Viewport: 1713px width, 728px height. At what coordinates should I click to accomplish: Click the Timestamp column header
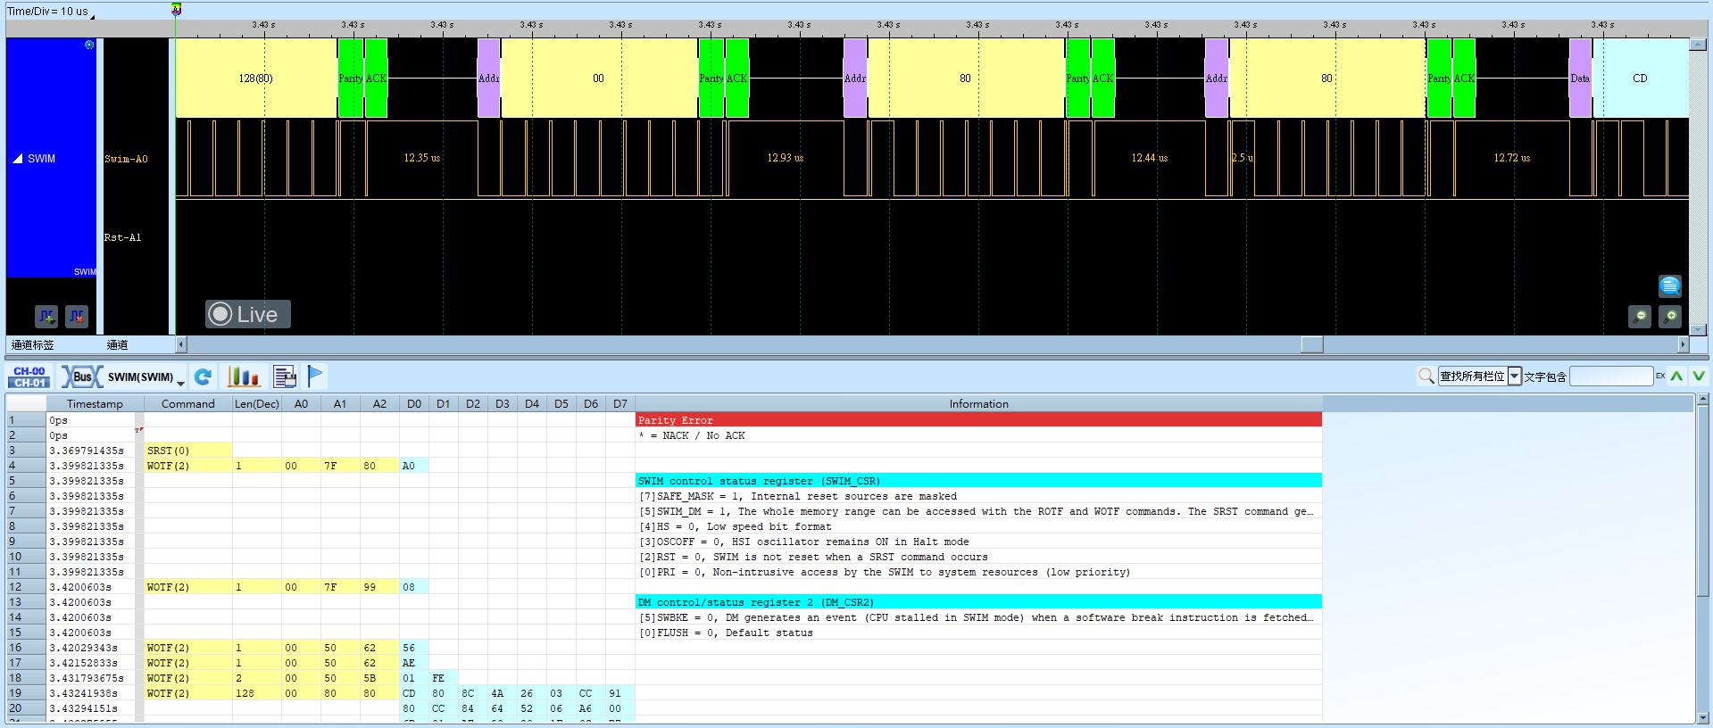tap(95, 404)
